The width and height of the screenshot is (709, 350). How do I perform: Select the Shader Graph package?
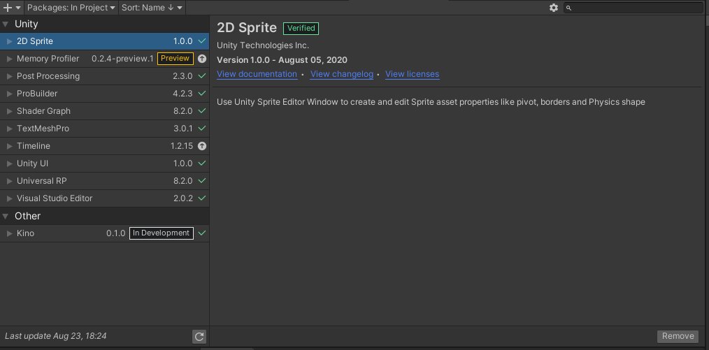(43, 111)
